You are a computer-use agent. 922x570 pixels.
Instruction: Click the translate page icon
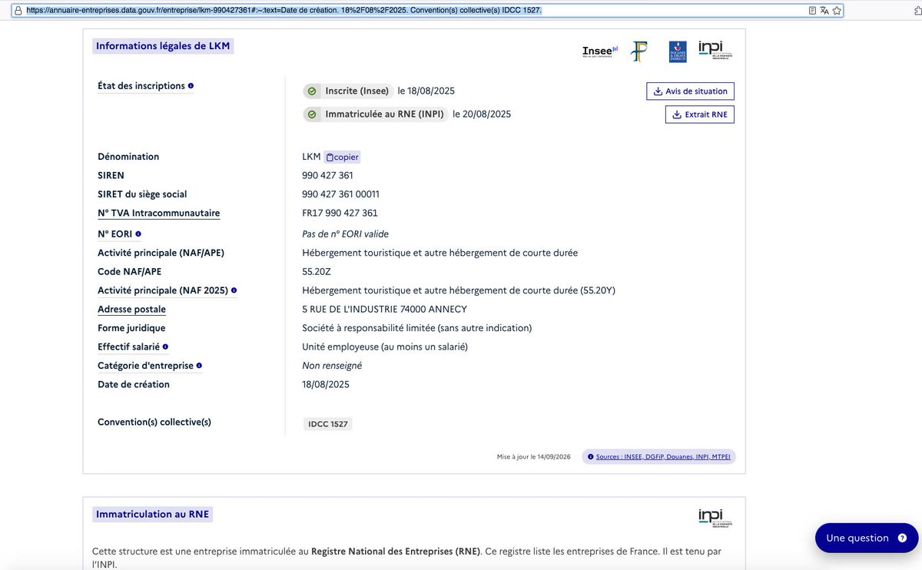coord(824,11)
